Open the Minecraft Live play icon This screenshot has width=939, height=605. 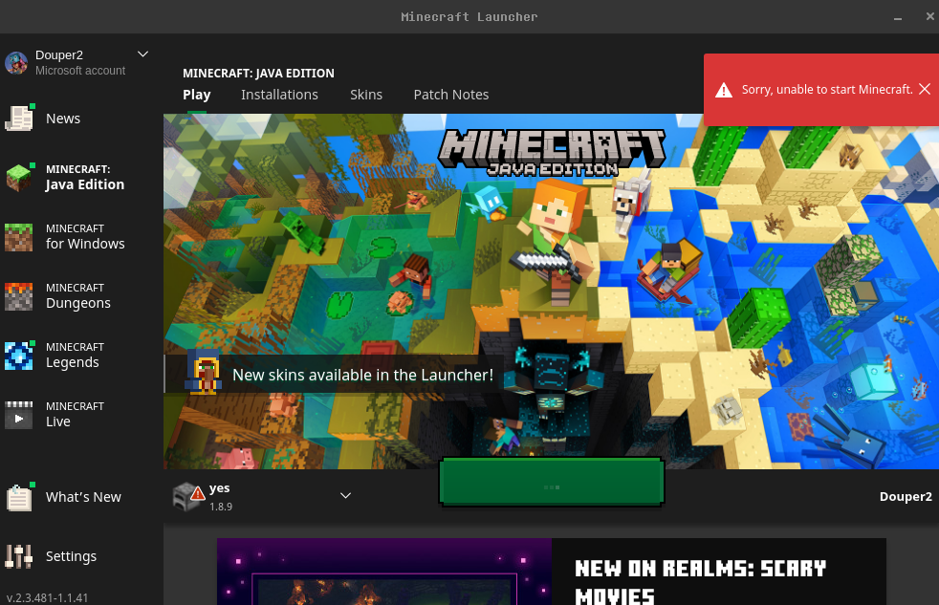tap(19, 415)
